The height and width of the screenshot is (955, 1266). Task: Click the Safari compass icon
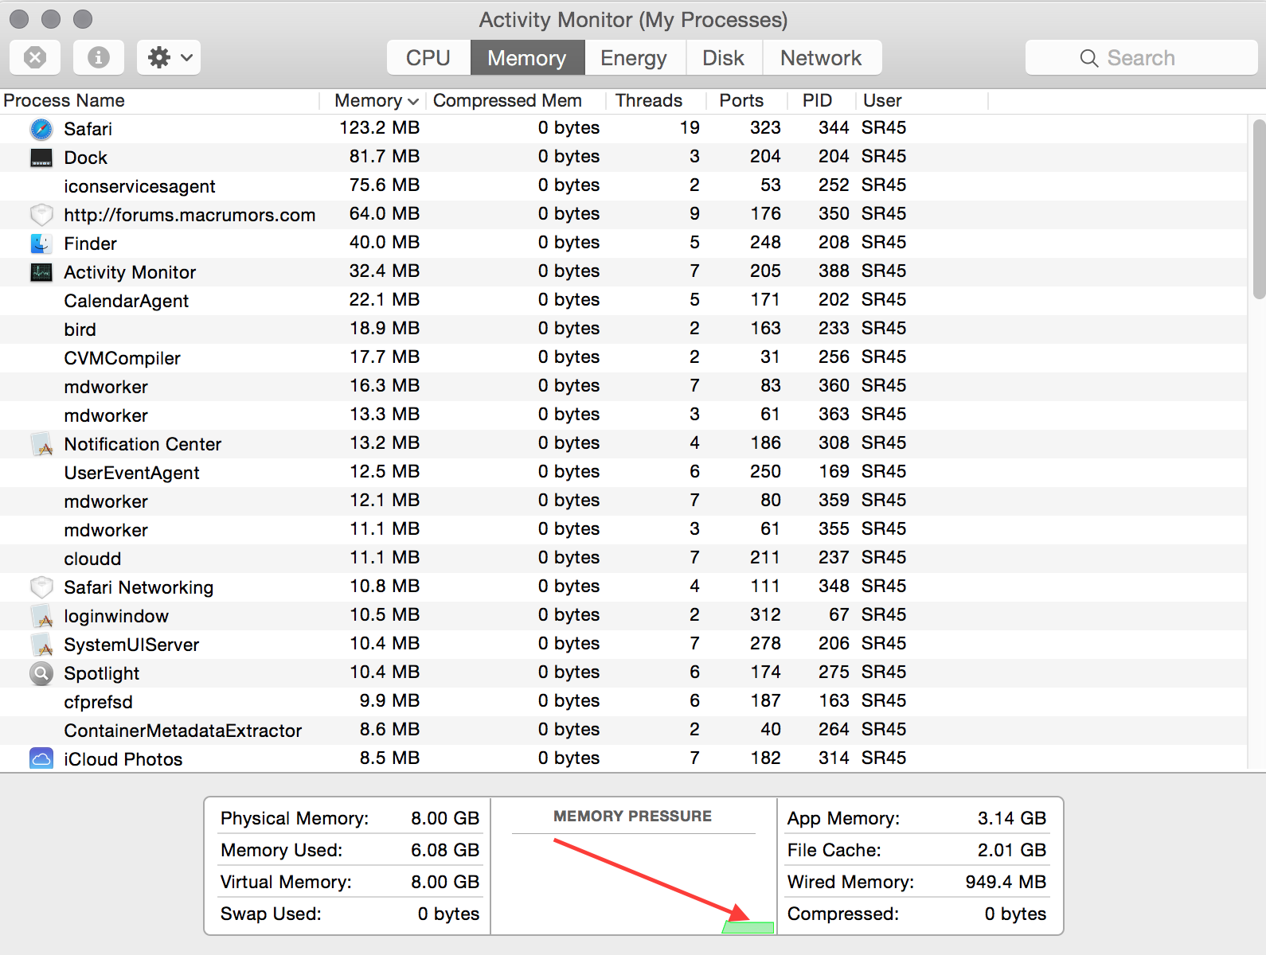pyautogui.click(x=41, y=129)
